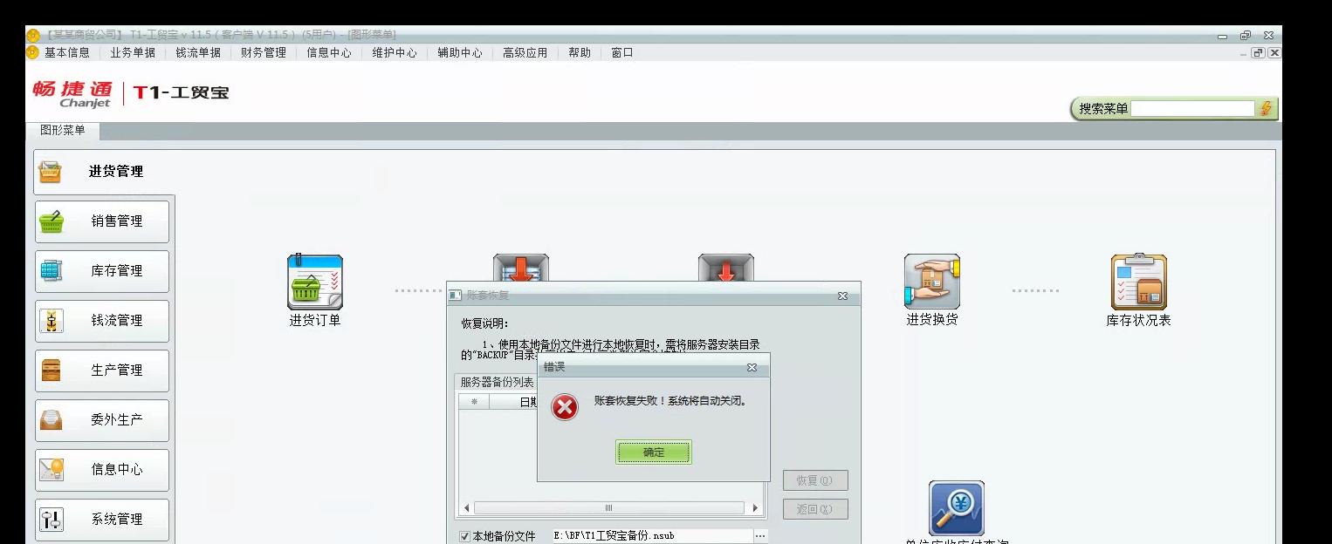Open the 进货换货 (purchase exchange) icon
1332x544 pixels.
(931, 282)
